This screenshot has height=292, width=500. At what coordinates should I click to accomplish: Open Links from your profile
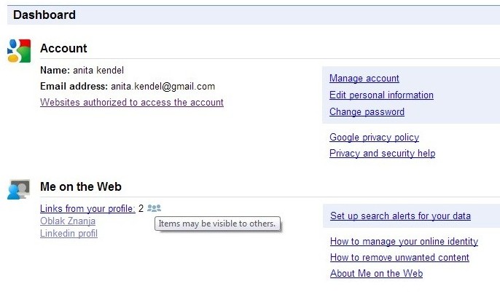tap(87, 209)
